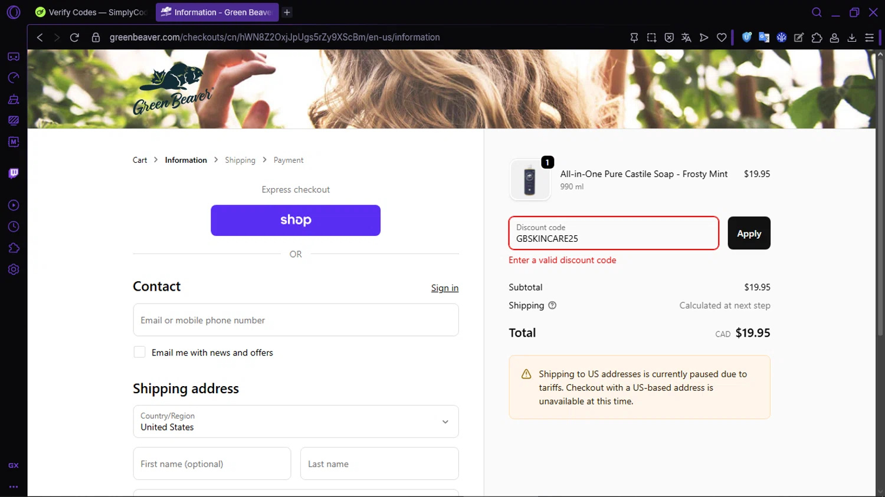Open Google Translate extension icon
The height and width of the screenshot is (497, 885).
click(764, 37)
